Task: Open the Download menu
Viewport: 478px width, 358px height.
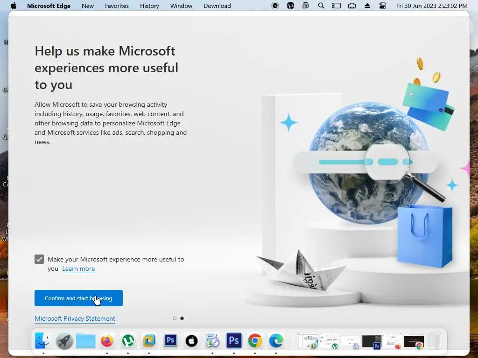Action: (217, 6)
